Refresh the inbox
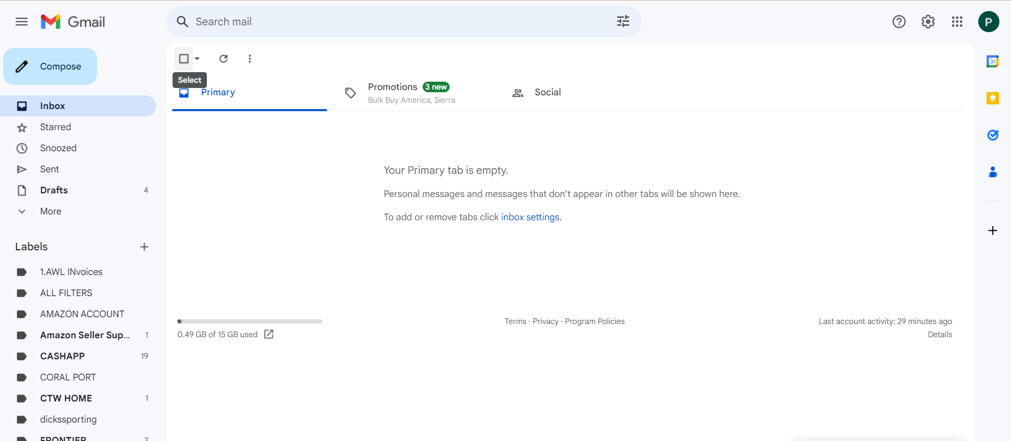This screenshot has height=441, width=1011. 224,58
